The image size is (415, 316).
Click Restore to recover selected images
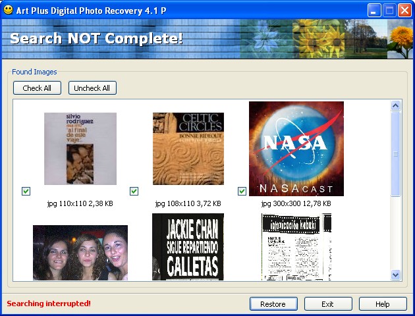coord(273,304)
